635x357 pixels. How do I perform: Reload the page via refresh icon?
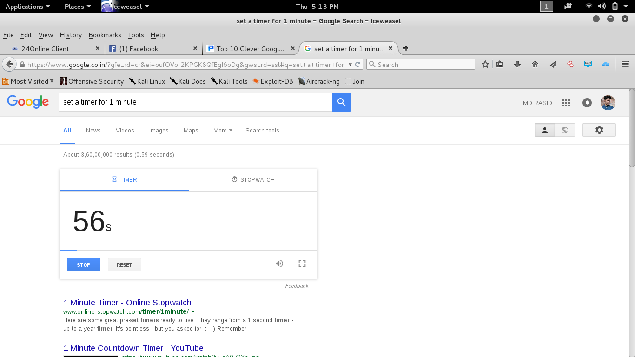coord(357,65)
